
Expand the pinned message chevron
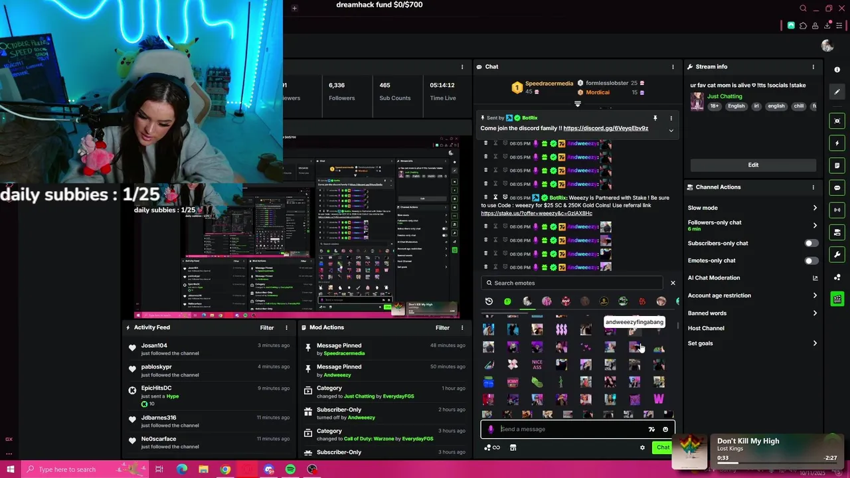coord(671,130)
